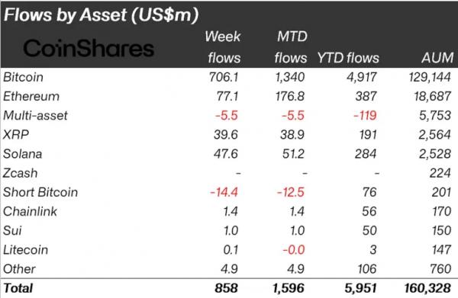
Task: Click the YTD flows column header
Action: (348, 58)
